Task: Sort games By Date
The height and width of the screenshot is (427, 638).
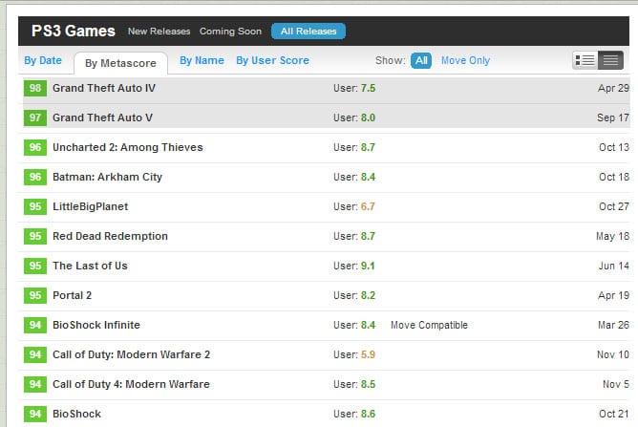Action: point(43,60)
